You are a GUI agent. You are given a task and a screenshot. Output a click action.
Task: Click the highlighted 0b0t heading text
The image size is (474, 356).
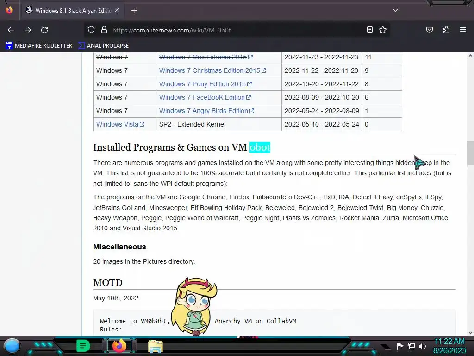(260, 147)
